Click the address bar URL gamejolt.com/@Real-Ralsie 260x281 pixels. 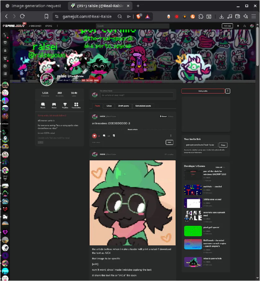point(87,16)
